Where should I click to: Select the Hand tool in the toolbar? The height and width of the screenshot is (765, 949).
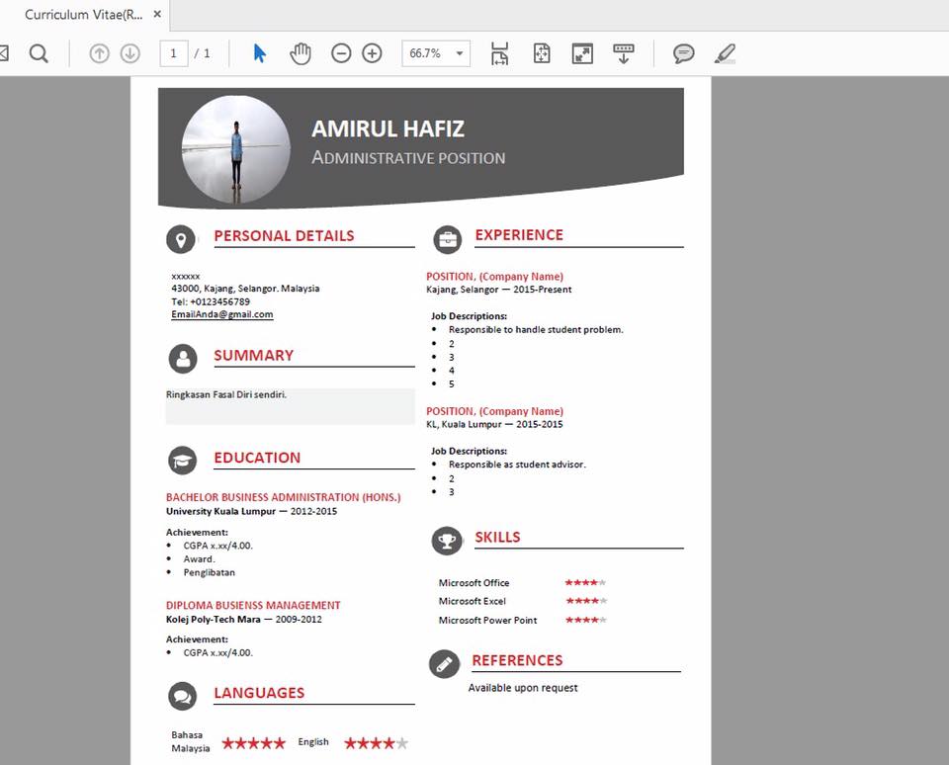point(301,53)
